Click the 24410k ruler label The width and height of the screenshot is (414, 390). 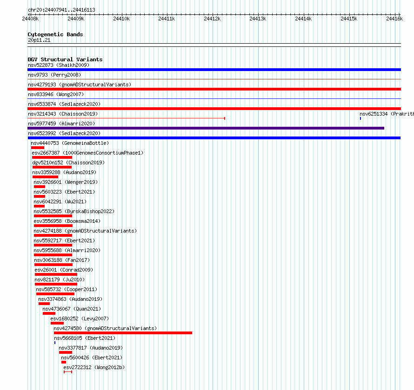click(121, 19)
